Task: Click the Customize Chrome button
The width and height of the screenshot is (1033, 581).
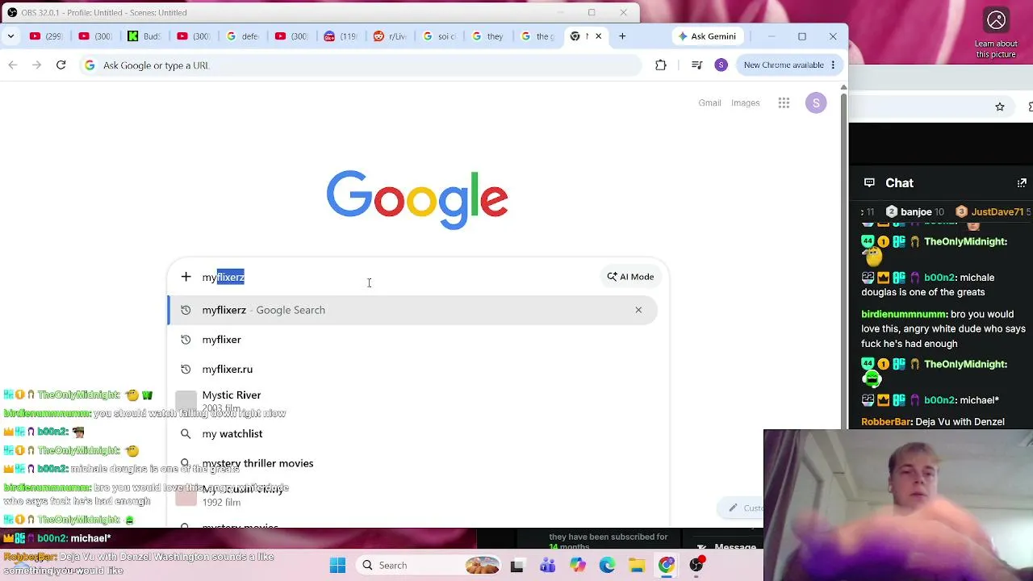Action: 741,508
